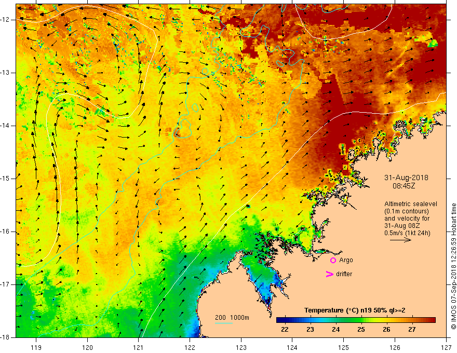The image size is (457, 353).
Task: Click the latitude axis label -17
Action: coord(5,284)
